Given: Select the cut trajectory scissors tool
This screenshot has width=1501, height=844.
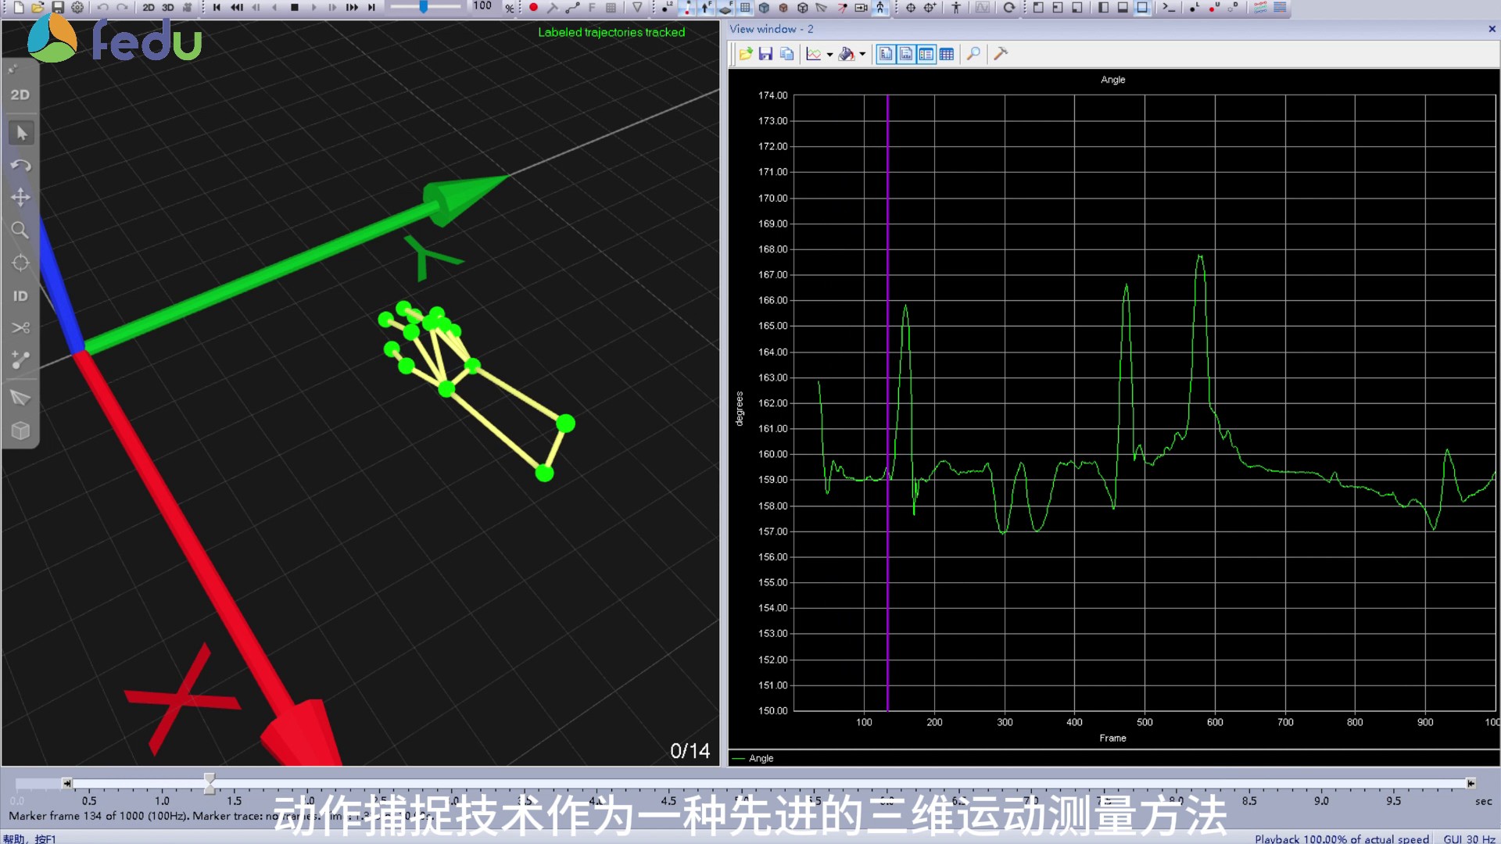Looking at the screenshot, I should pyautogui.click(x=21, y=328).
